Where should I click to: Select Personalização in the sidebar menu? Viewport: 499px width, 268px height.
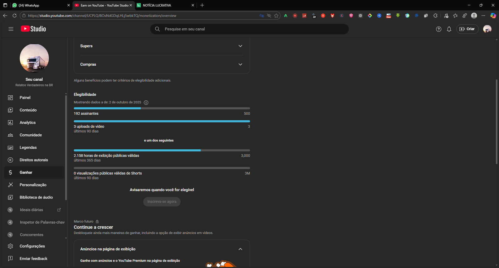point(33,185)
